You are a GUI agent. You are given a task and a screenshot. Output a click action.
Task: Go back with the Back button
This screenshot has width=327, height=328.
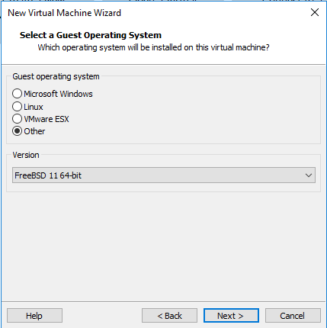pos(169,316)
